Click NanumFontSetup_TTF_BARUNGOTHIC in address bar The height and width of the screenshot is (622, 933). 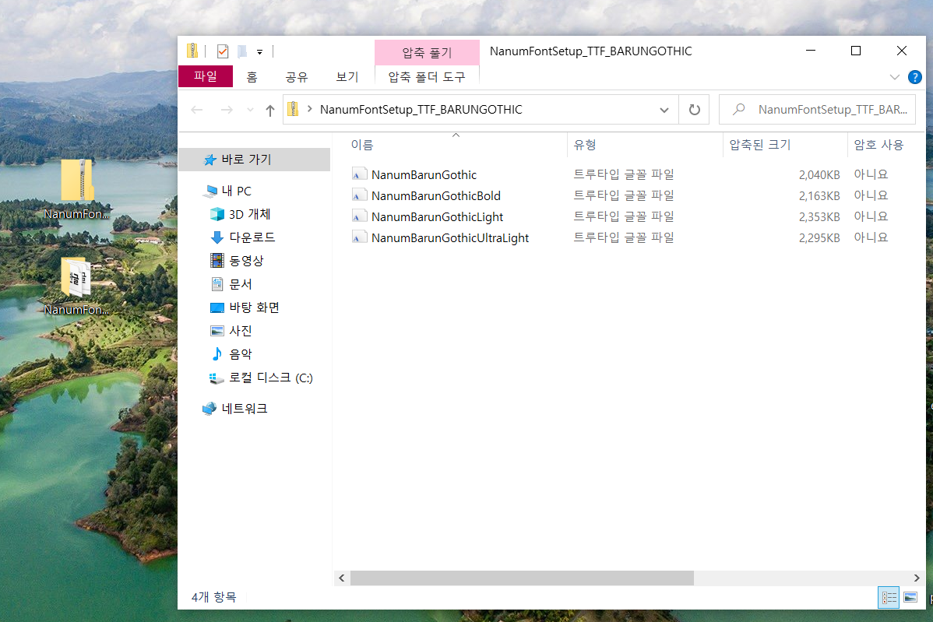click(x=421, y=110)
